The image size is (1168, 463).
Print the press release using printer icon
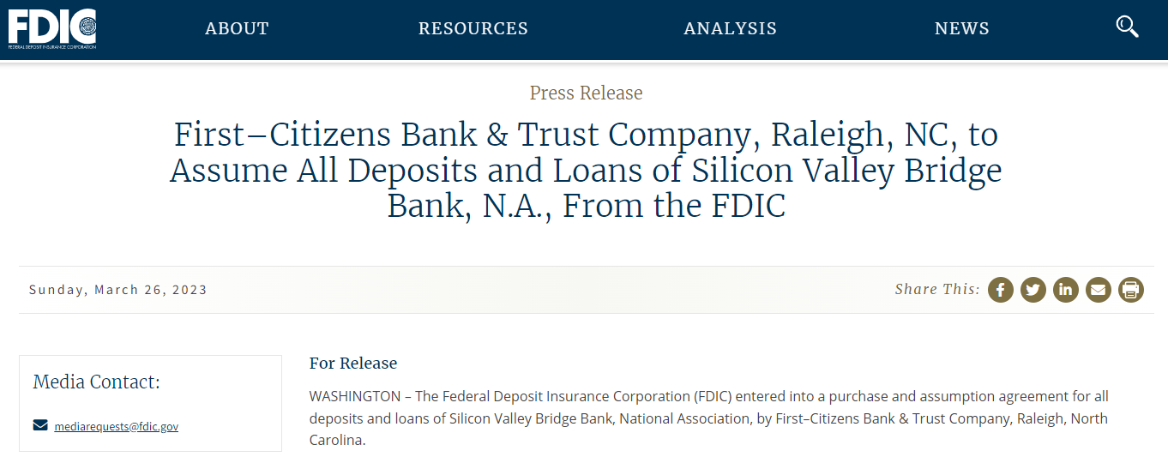click(x=1131, y=290)
